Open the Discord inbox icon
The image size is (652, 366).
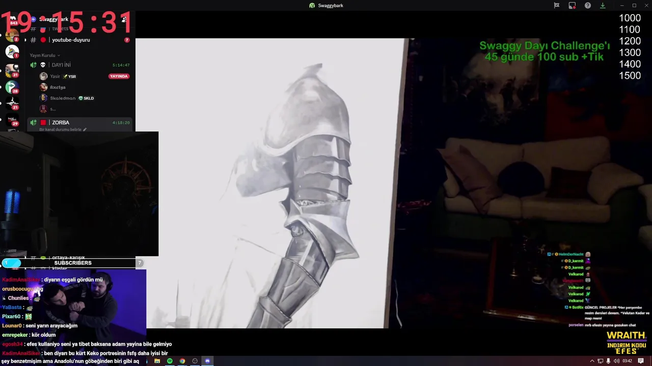572,6
